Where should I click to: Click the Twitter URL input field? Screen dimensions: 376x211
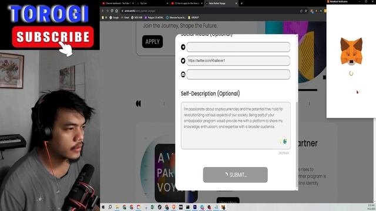tap(238, 61)
